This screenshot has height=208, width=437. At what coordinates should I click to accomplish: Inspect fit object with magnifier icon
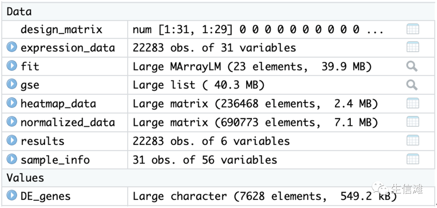click(412, 66)
